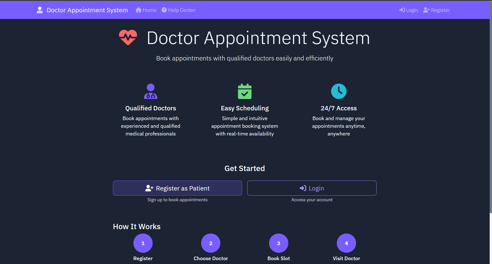Image resolution: width=492 pixels, height=264 pixels.
Task: Click step 4 Visit Doctor circle
Action: point(346,243)
